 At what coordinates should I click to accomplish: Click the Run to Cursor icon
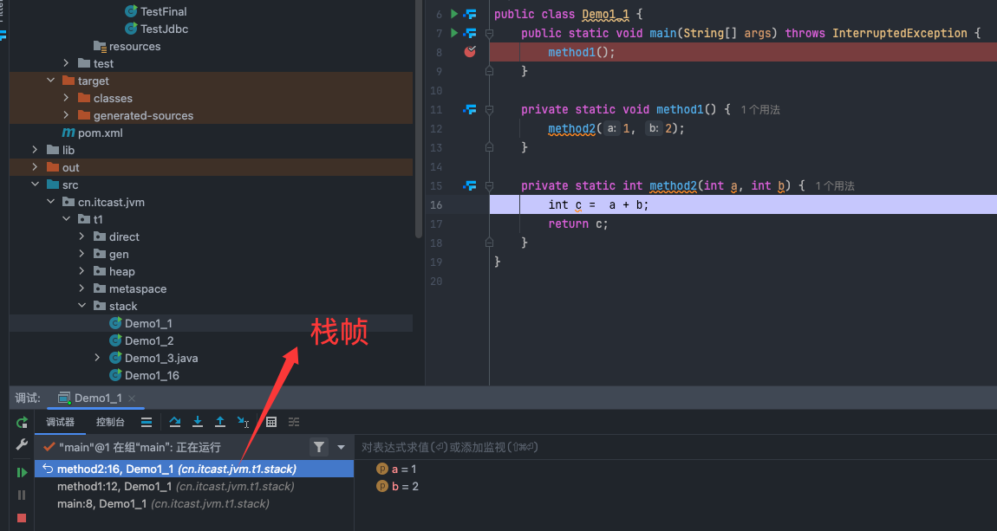pyautogui.click(x=244, y=422)
